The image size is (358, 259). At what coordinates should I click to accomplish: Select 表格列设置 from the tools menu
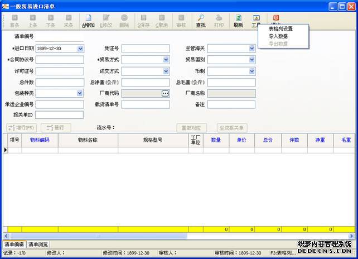pyautogui.click(x=280, y=28)
